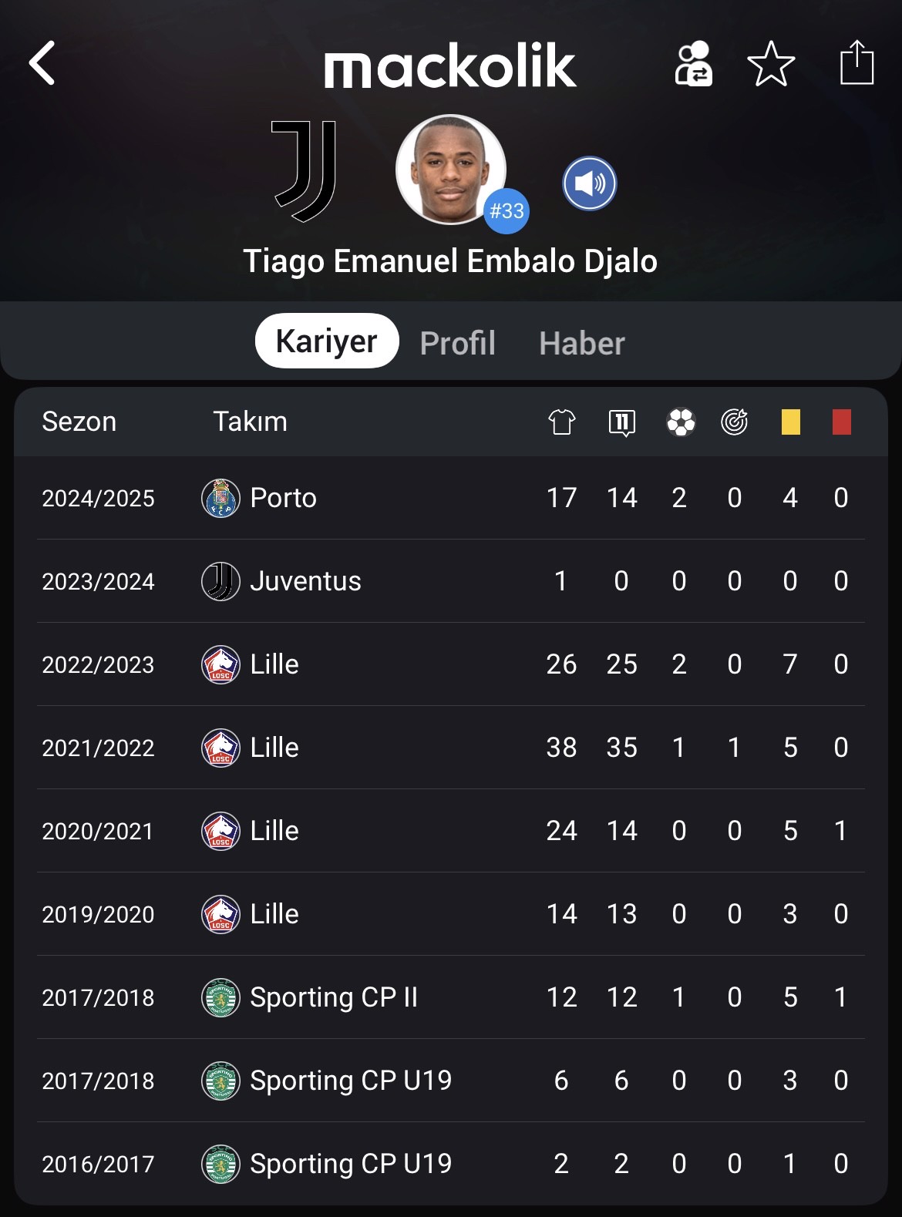
Task: Tap the target assists column icon
Action: [735, 422]
